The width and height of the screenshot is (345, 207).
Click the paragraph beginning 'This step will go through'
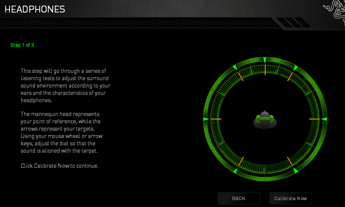click(x=66, y=85)
